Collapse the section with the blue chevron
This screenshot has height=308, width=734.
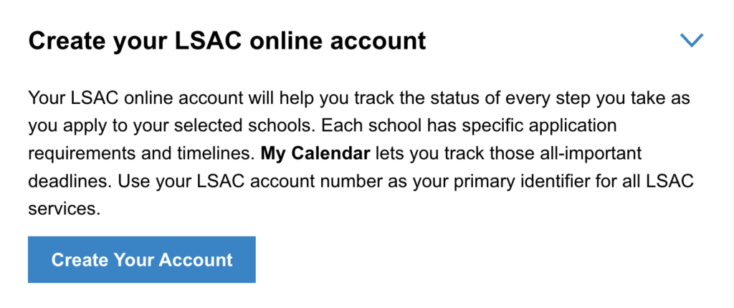pyautogui.click(x=691, y=41)
